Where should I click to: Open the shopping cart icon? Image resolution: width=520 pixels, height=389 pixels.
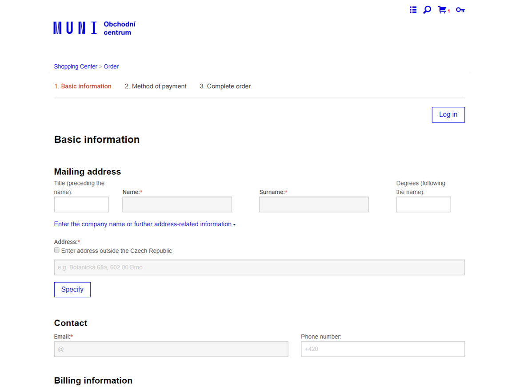click(442, 10)
